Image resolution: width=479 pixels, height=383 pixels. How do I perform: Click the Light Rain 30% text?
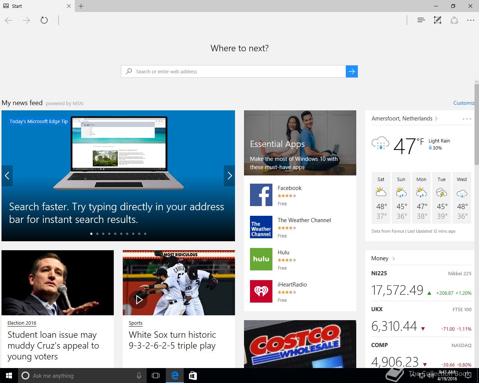(x=439, y=144)
